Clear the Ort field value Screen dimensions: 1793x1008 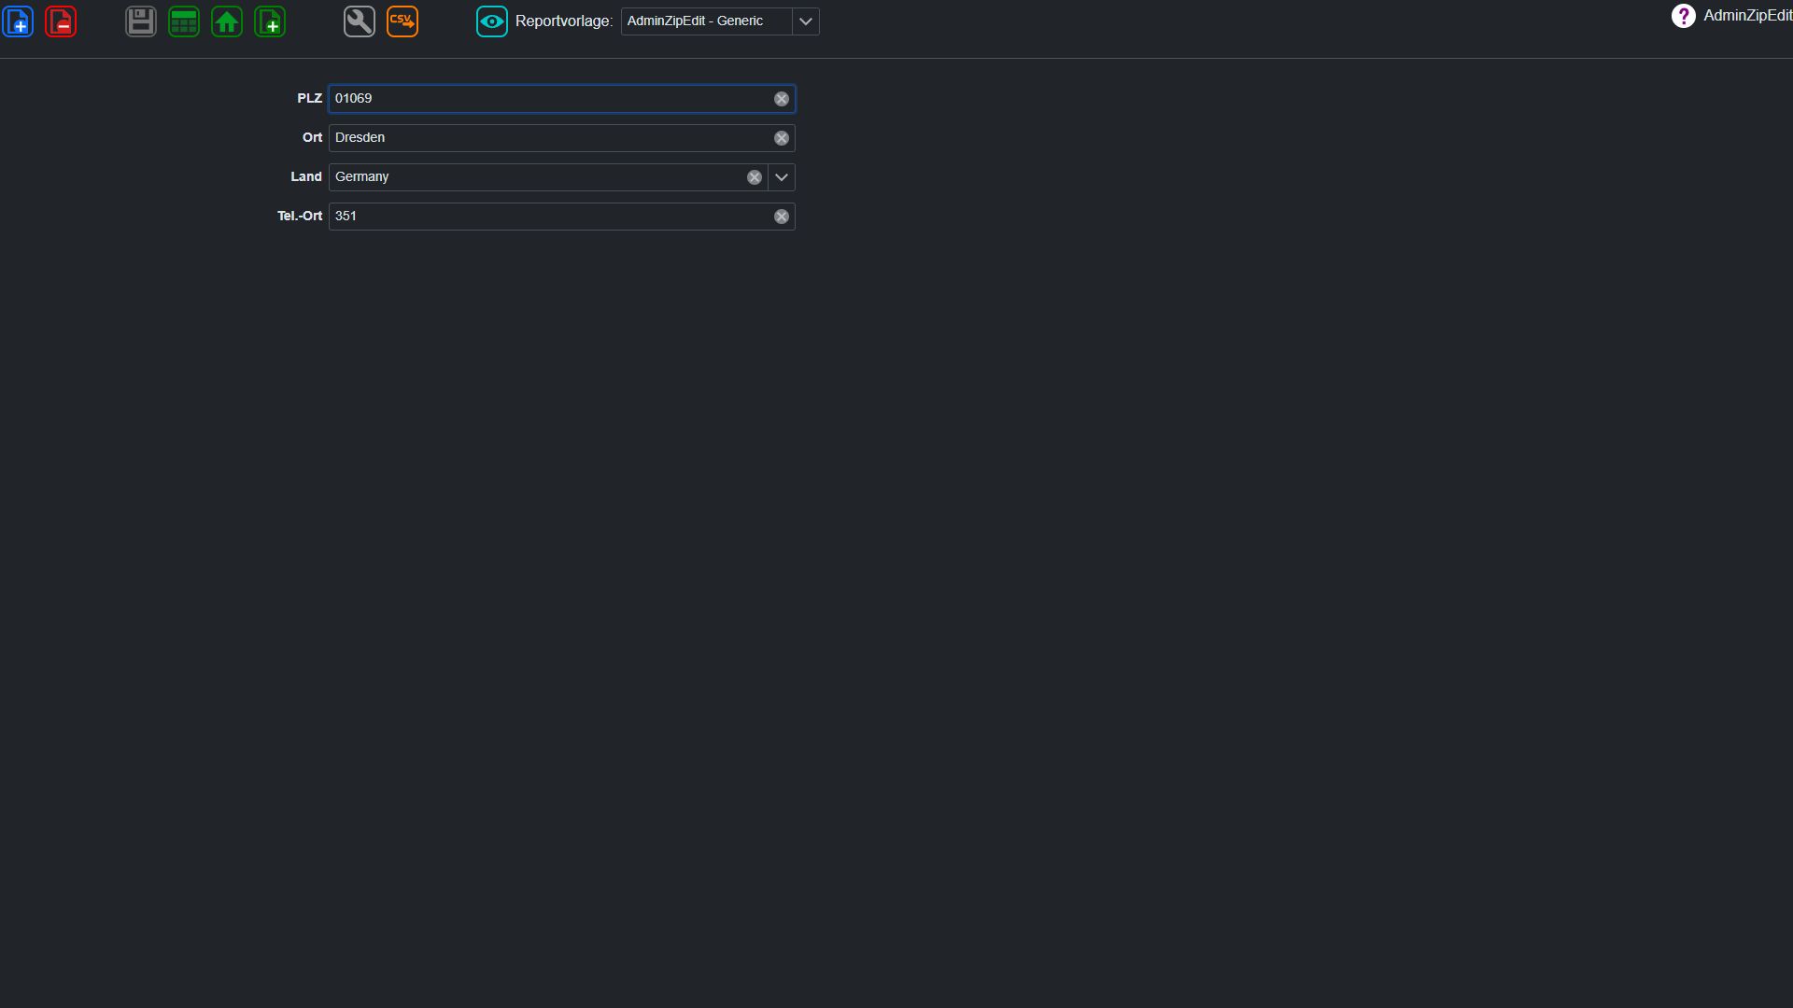click(782, 138)
